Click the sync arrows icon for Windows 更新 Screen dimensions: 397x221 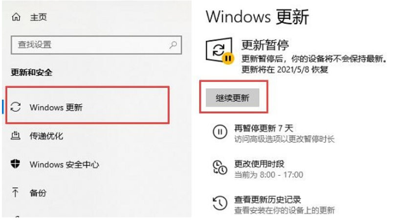[x=16, y=107]
